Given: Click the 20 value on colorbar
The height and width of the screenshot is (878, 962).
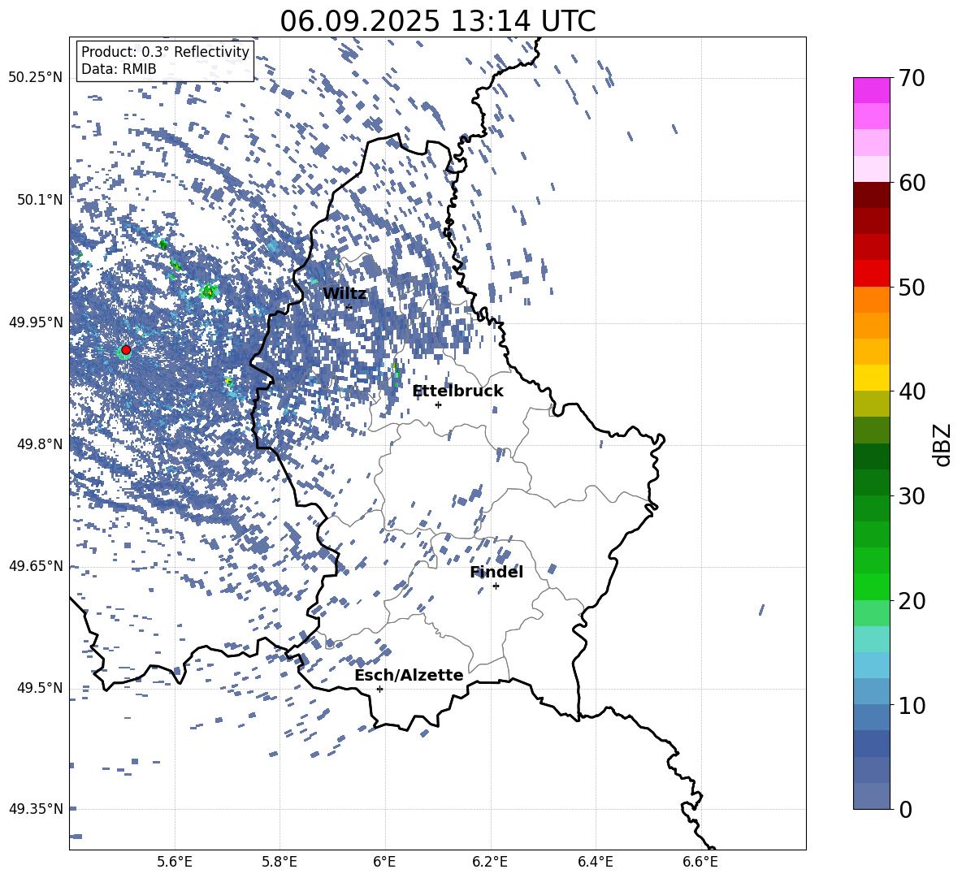Looking at the screenshot, I should tap(912, 601).
